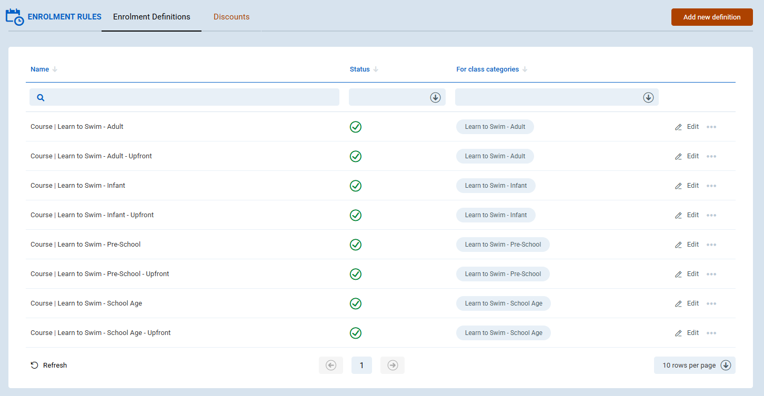
Task: Refresh the definitions table
Action: [x=49, y=365]
